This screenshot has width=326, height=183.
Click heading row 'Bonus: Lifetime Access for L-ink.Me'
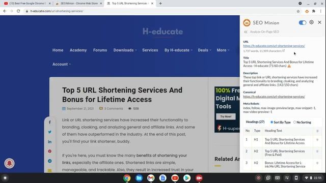click(285, 165)
